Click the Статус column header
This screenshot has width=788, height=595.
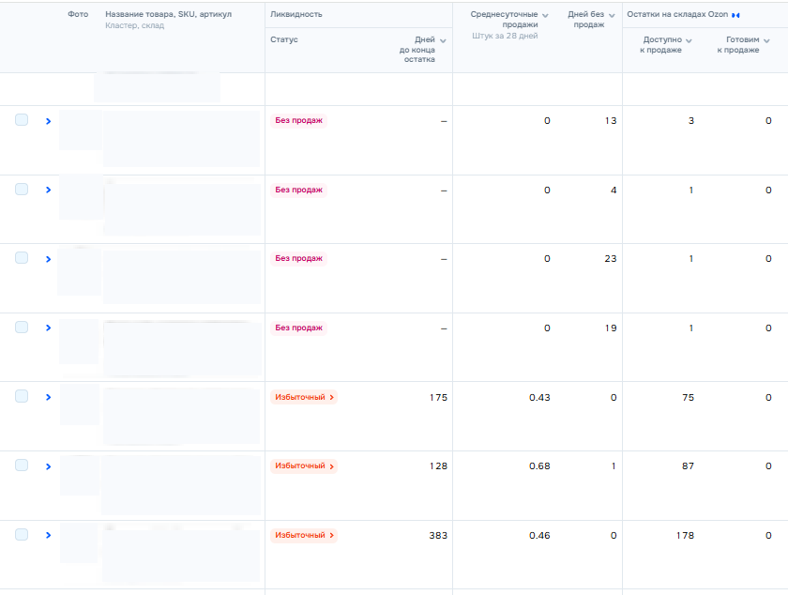[284, 39]
